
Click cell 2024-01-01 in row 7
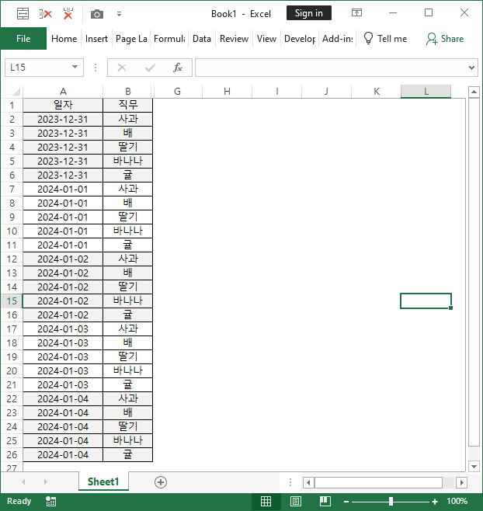point(63,189)
